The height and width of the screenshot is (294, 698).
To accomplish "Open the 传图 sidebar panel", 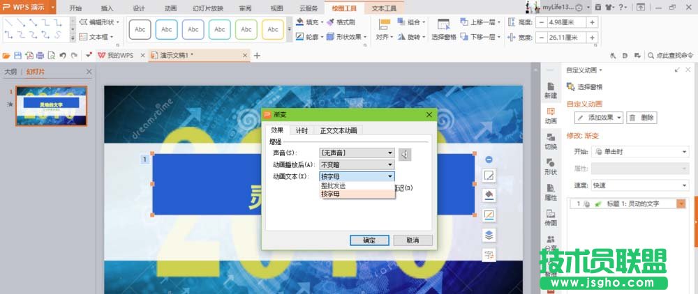I will tap(551, 217).
